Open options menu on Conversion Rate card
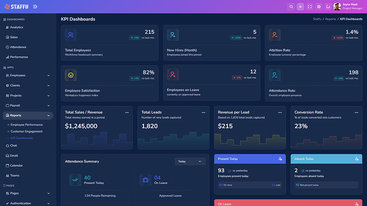Screen dimensions: 367x206 coord(356,113)
